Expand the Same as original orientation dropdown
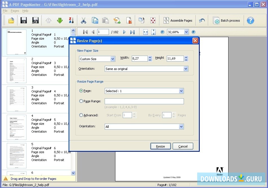Viewport: 268px width, 188px height. (x=186, y=69)
